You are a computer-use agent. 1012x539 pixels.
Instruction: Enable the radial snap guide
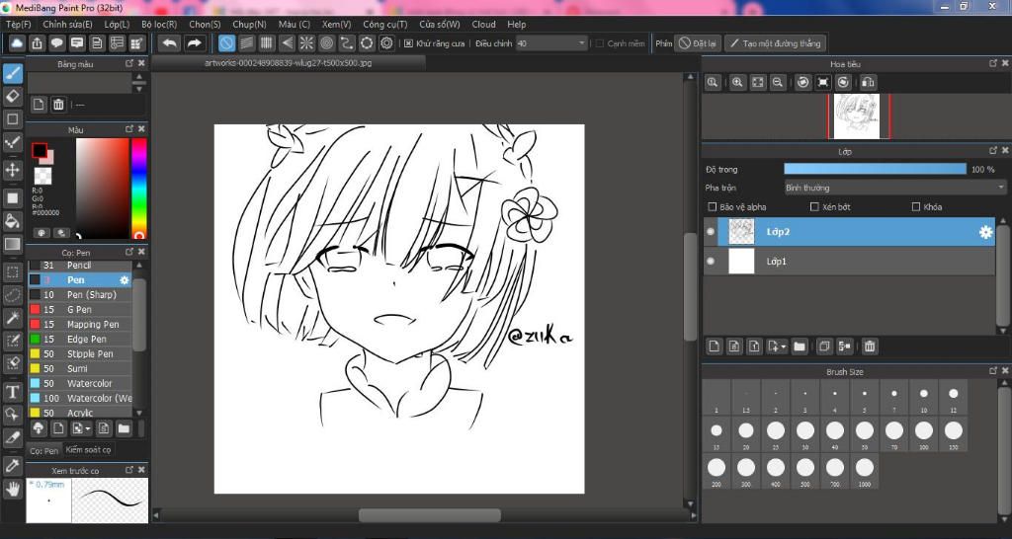(x=306, y=43)
